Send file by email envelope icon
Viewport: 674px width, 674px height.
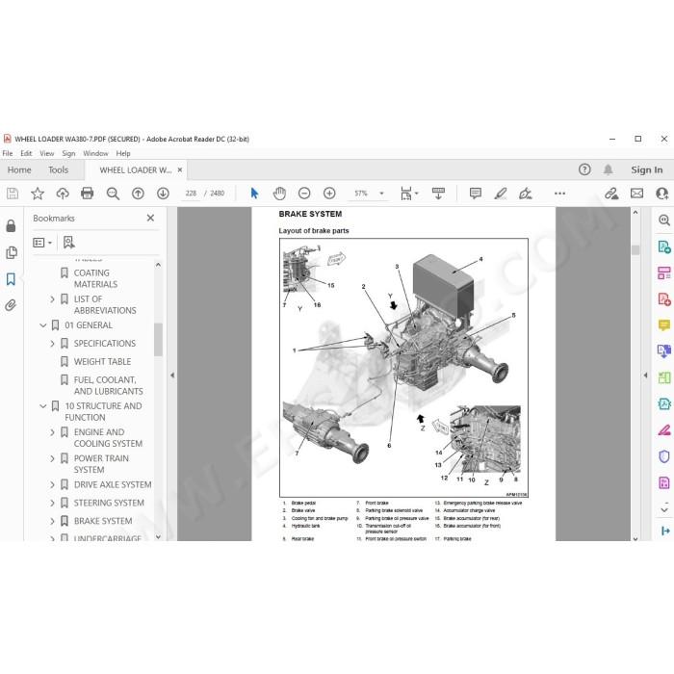click(636, 194)
